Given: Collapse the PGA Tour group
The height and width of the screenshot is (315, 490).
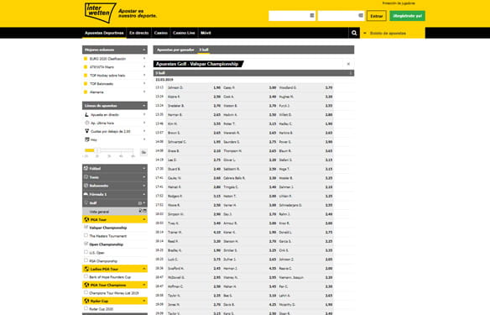Looking at the screenshot, I should [143, 219].
